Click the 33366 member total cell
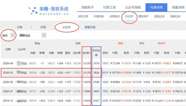Image resolution: width=186 pixels, height=106 pixels. click(x=51, y=91)
